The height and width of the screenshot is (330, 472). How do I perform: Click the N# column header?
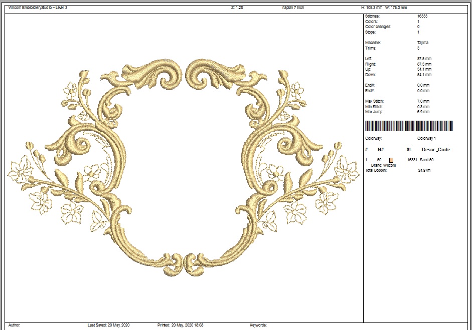coord(381,150)
